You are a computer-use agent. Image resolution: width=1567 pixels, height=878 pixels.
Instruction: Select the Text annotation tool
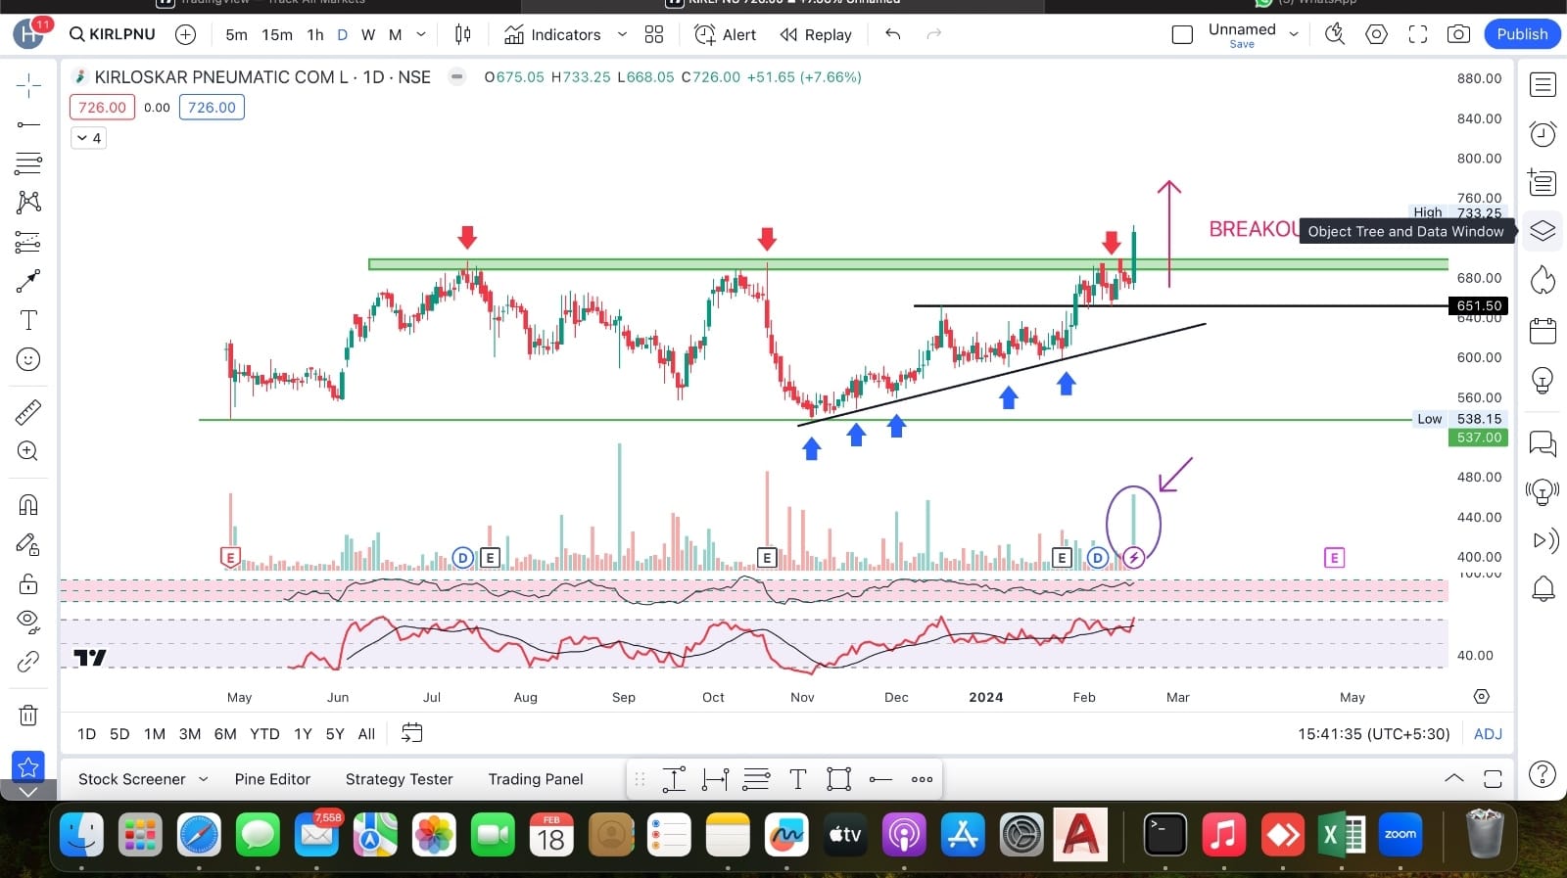click(28, 320)
